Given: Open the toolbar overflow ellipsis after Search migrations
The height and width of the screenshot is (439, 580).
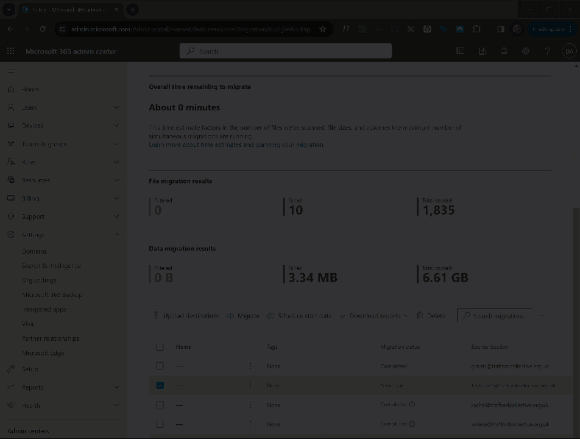Looking at the screenshot, I should point(542,316).
